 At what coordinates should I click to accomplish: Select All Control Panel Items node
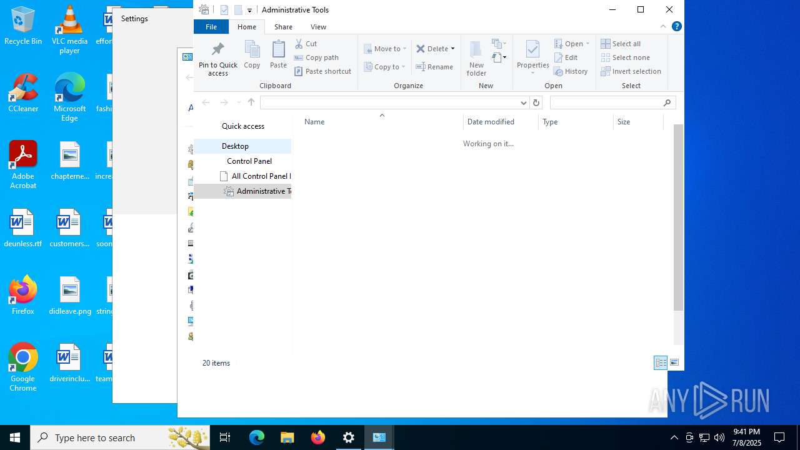(242, 176)
